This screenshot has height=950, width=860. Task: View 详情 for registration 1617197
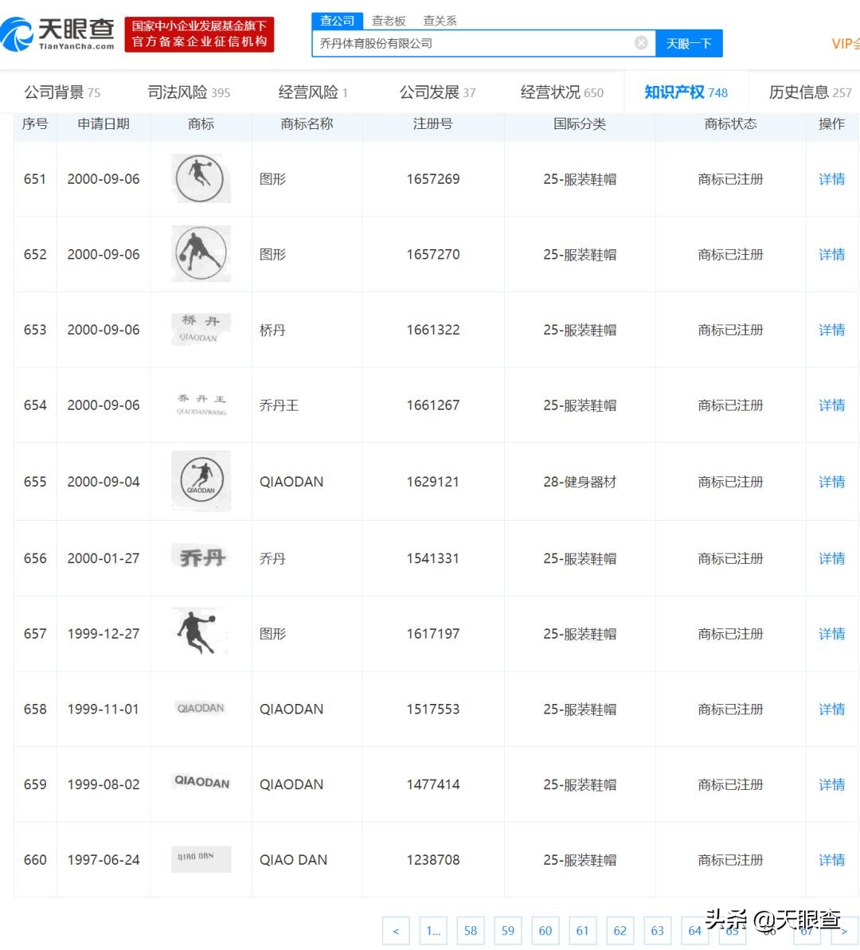coord(831,634)
